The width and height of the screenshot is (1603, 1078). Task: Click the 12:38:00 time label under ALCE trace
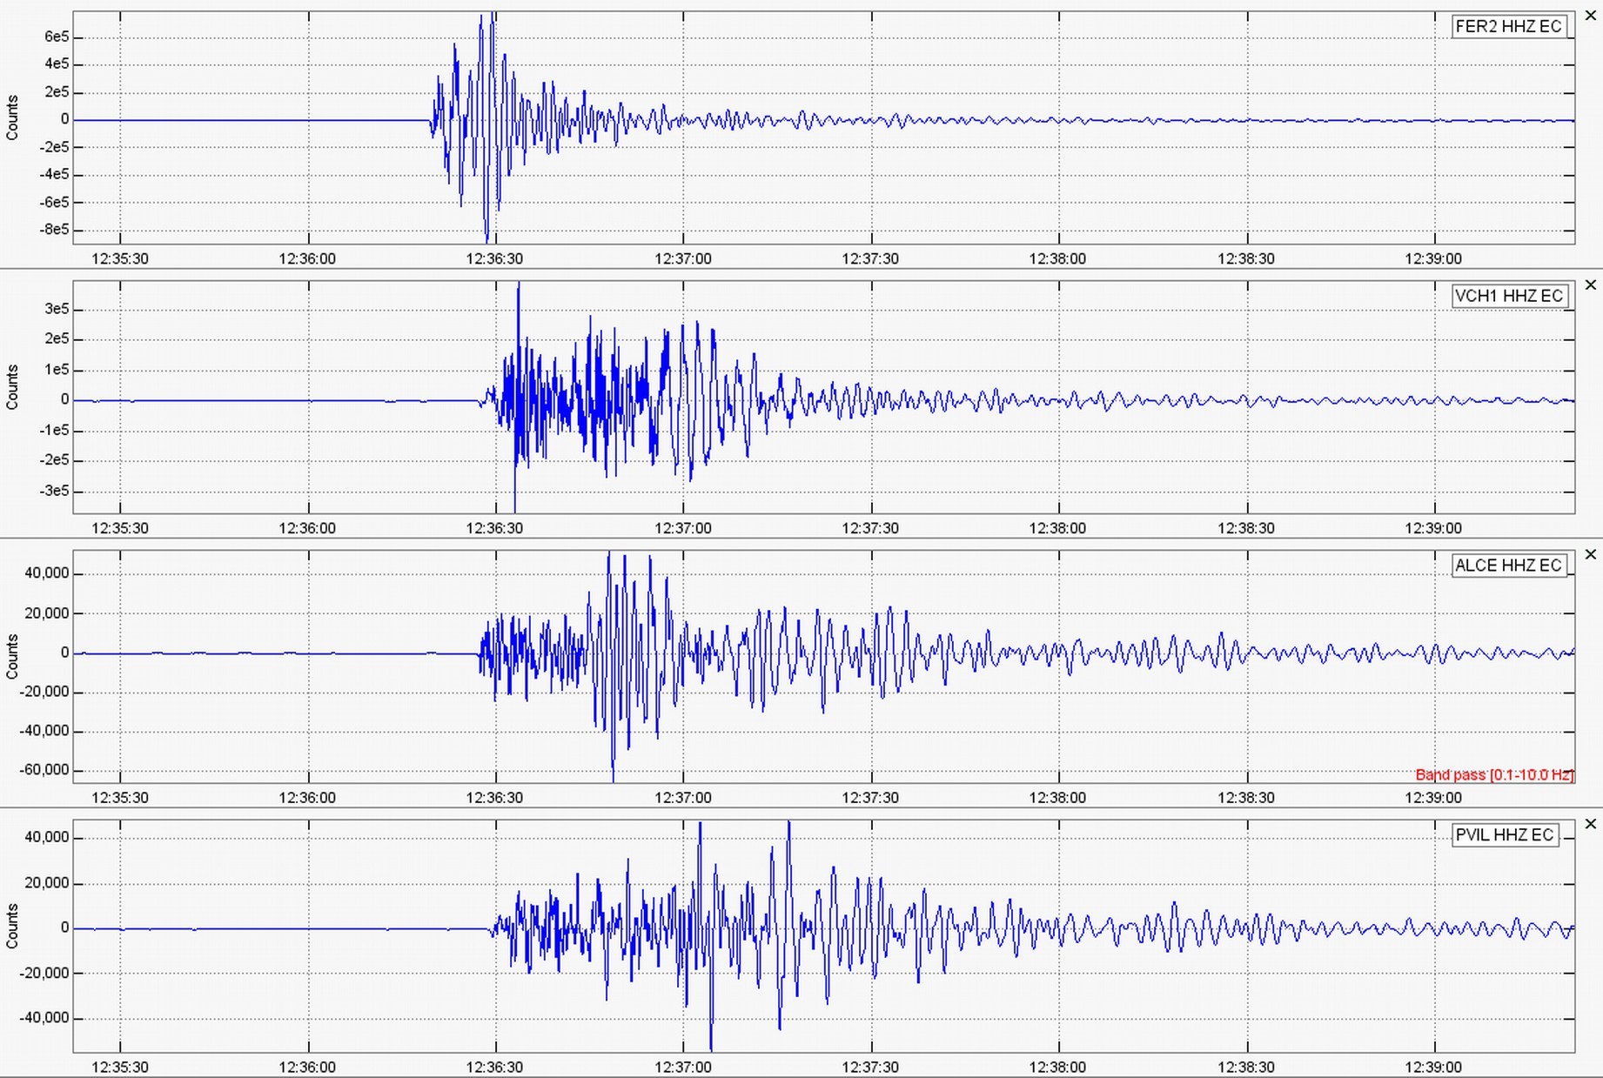(1058, 798)
